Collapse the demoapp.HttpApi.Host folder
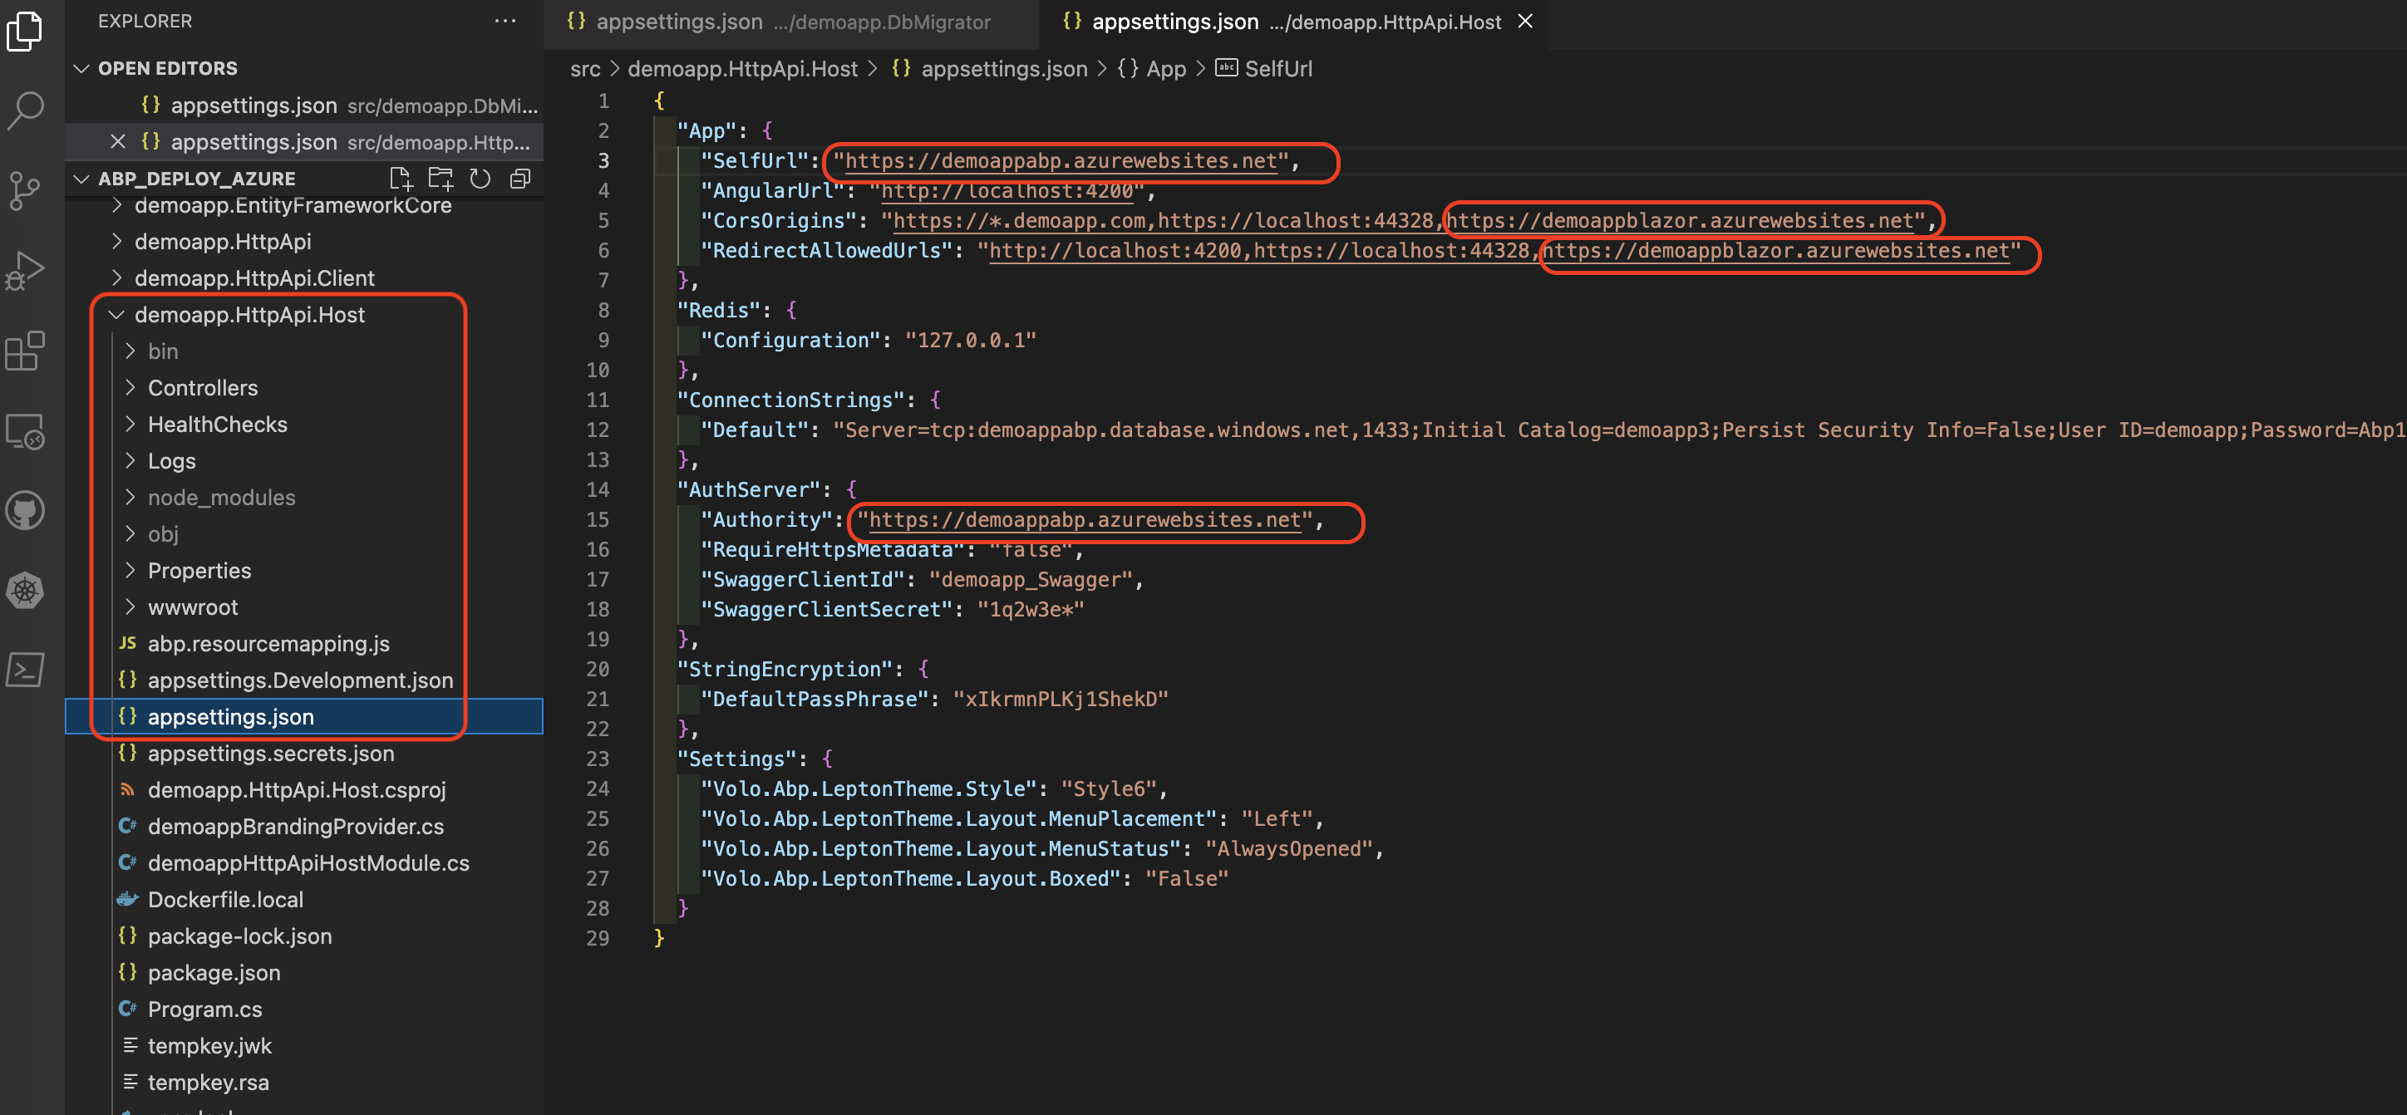Viewport: 2407px width, 1115px height. (117, 316)
